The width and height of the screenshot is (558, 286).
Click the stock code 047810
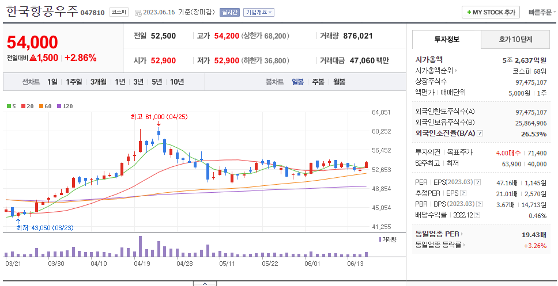point(93,13)
